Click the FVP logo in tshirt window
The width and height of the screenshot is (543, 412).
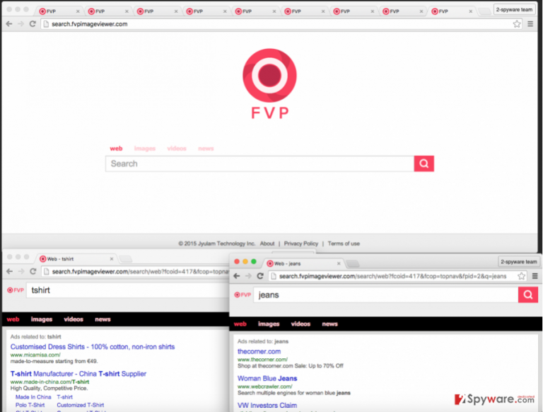coord(16,290)
